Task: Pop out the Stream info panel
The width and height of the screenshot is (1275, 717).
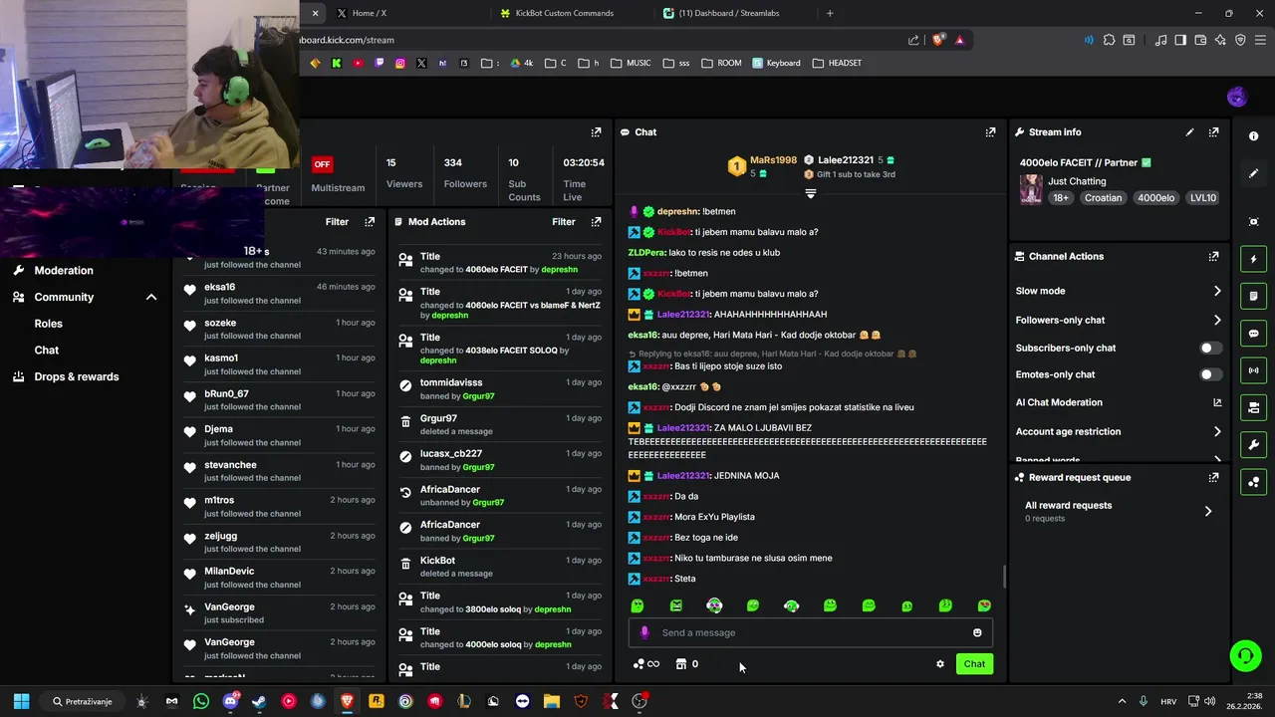Action: (x=1213, y=131)
